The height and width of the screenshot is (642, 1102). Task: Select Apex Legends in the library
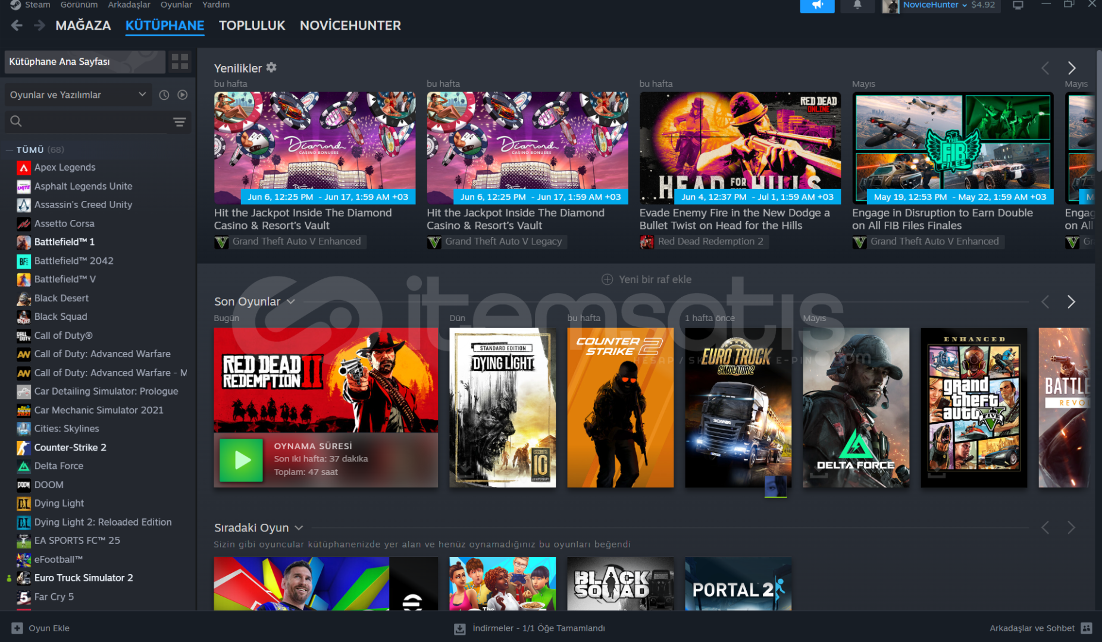click(x=64, y=168)
